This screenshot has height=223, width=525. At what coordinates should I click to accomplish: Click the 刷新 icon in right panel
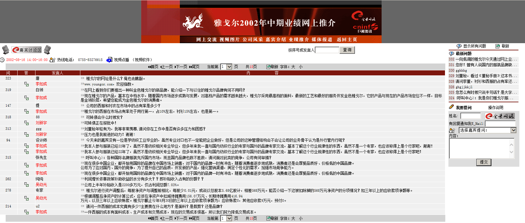497,46
